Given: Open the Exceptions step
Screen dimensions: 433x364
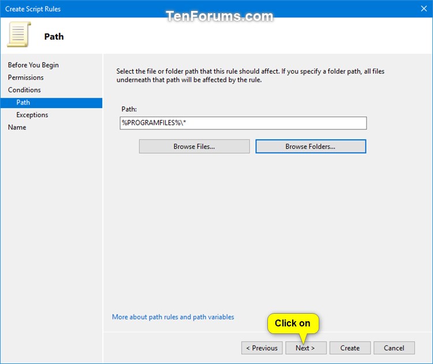Looking at the screenshot, I should (x=32, y=115).
